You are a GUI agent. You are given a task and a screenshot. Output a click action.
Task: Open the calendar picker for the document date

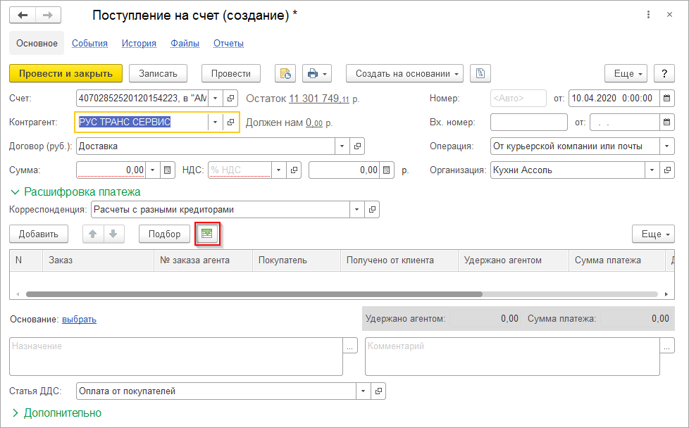pos(666,99)
